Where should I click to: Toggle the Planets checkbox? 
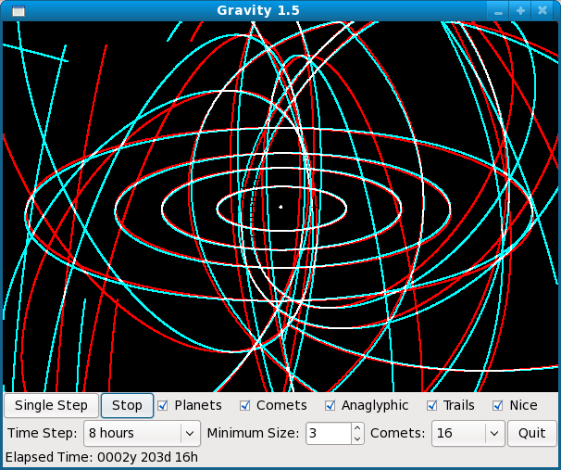163,405
